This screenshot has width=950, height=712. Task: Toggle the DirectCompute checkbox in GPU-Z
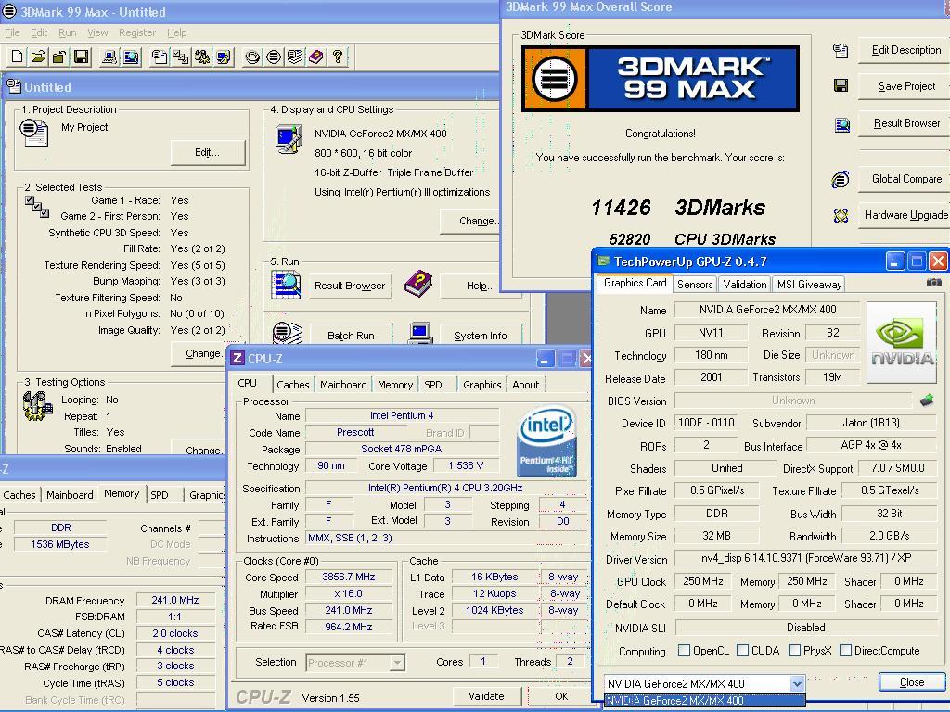[x=846, y=651]
